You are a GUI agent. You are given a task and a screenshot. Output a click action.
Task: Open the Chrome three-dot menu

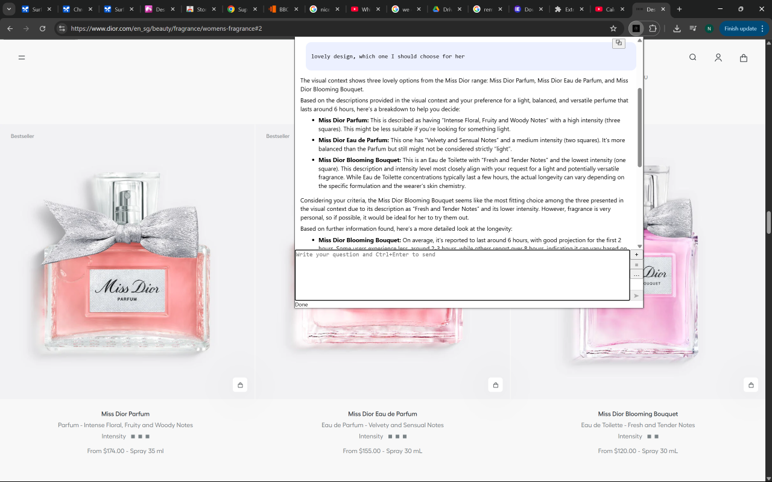click(762, 28)
